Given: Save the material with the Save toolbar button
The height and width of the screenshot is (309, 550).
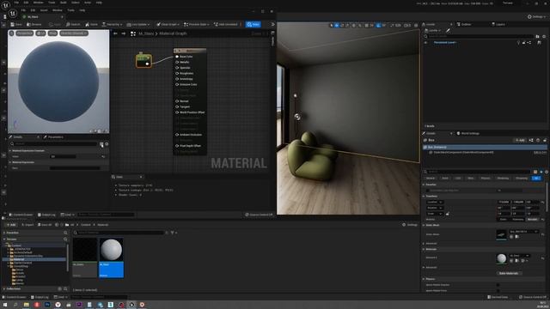Looking at the screenshot, I should click(16, 25).
